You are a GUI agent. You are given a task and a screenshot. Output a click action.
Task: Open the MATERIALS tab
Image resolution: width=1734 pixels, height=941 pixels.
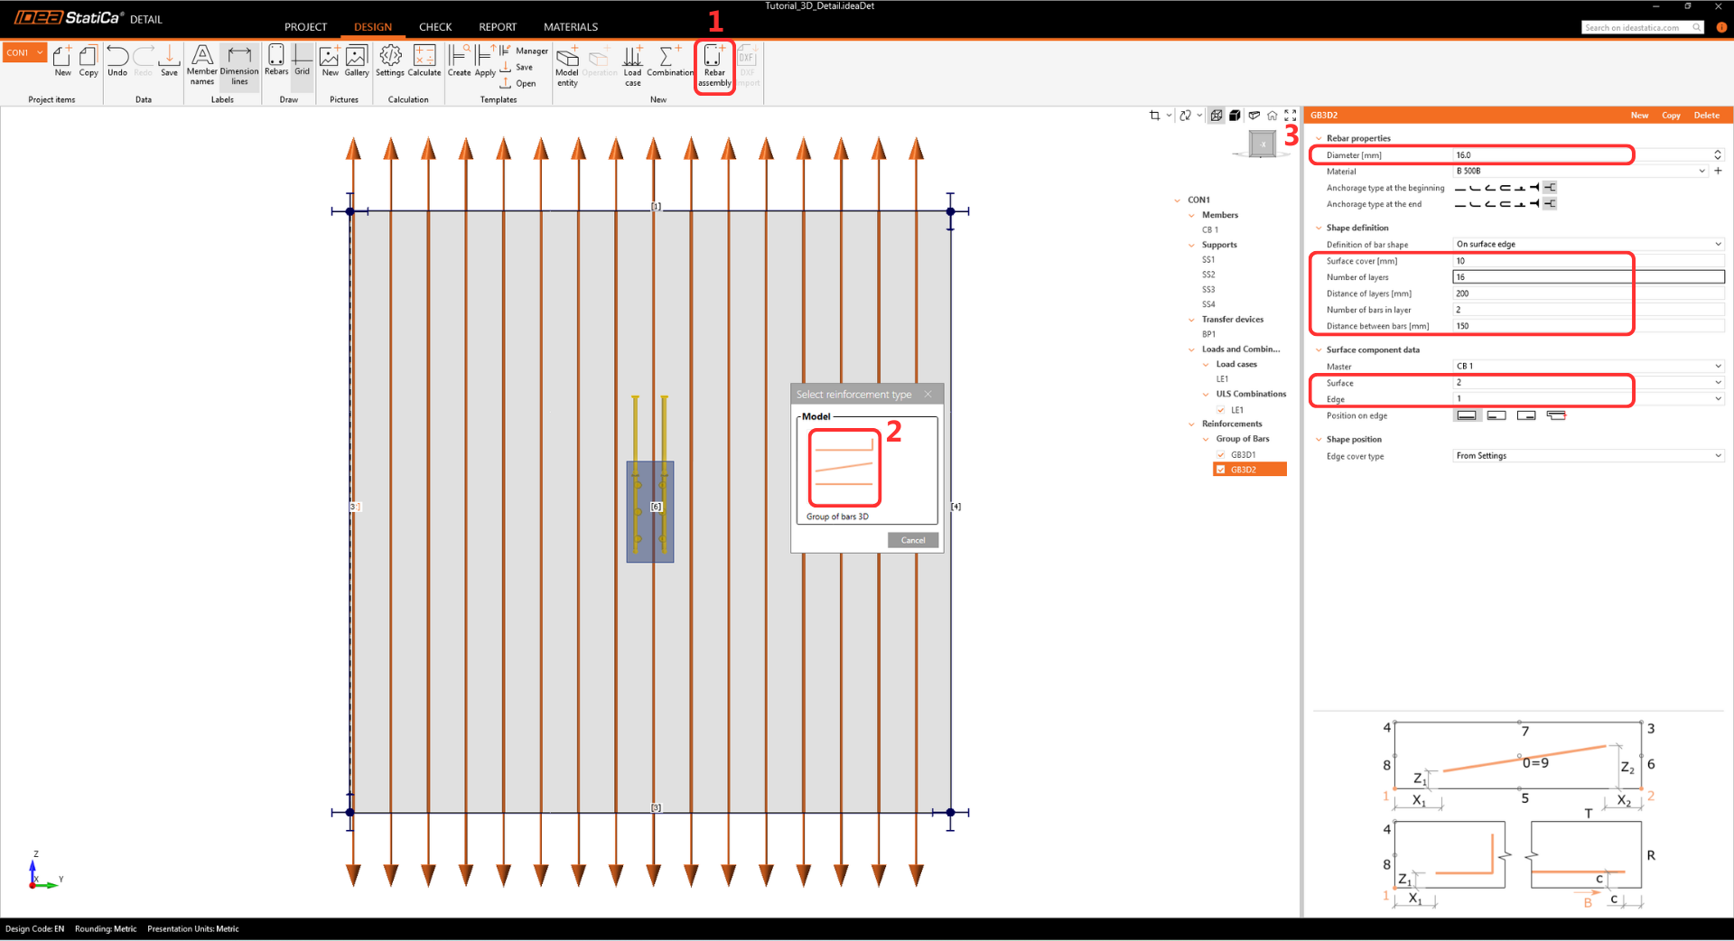click(x=570, y=27)
